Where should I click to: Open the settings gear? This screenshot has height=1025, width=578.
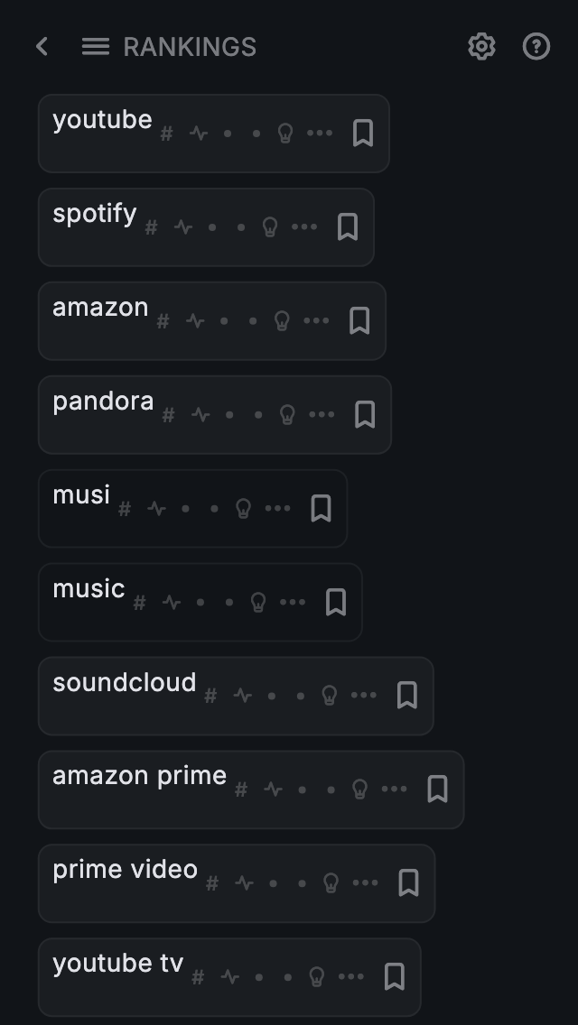(x=481, y=47)
